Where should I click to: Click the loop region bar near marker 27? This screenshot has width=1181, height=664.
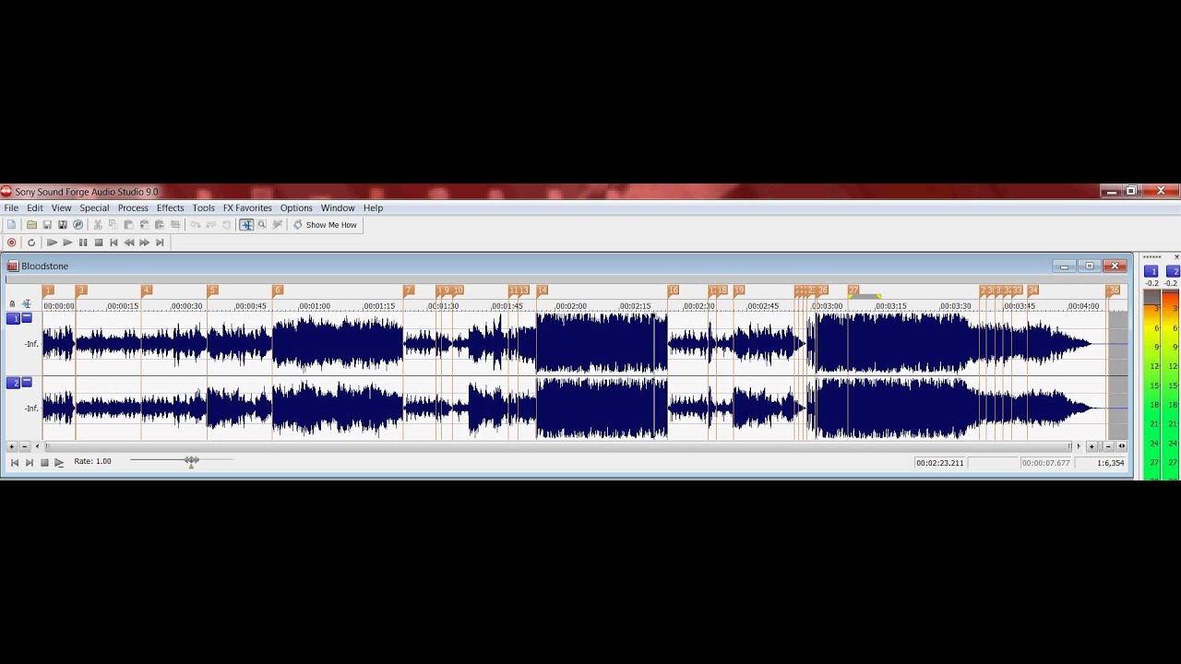[x=865, y=296]
